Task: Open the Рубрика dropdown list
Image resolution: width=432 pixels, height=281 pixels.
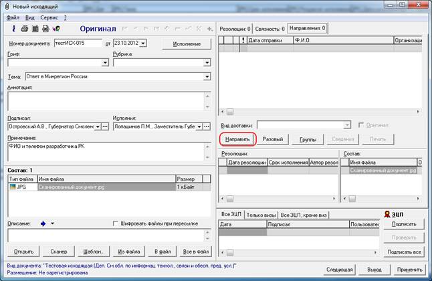Action: [207, 63]
